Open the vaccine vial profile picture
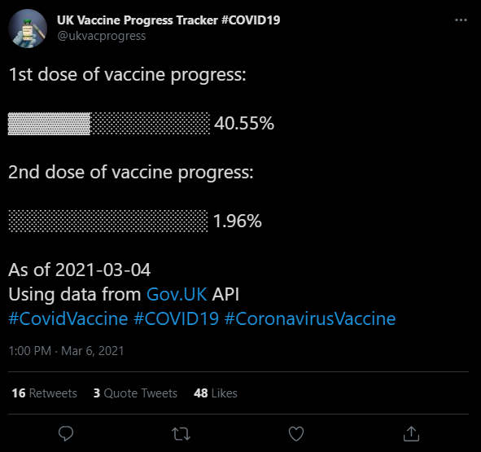Image resolution: width=481 pixels, height=452 pixels. (28, 29)
